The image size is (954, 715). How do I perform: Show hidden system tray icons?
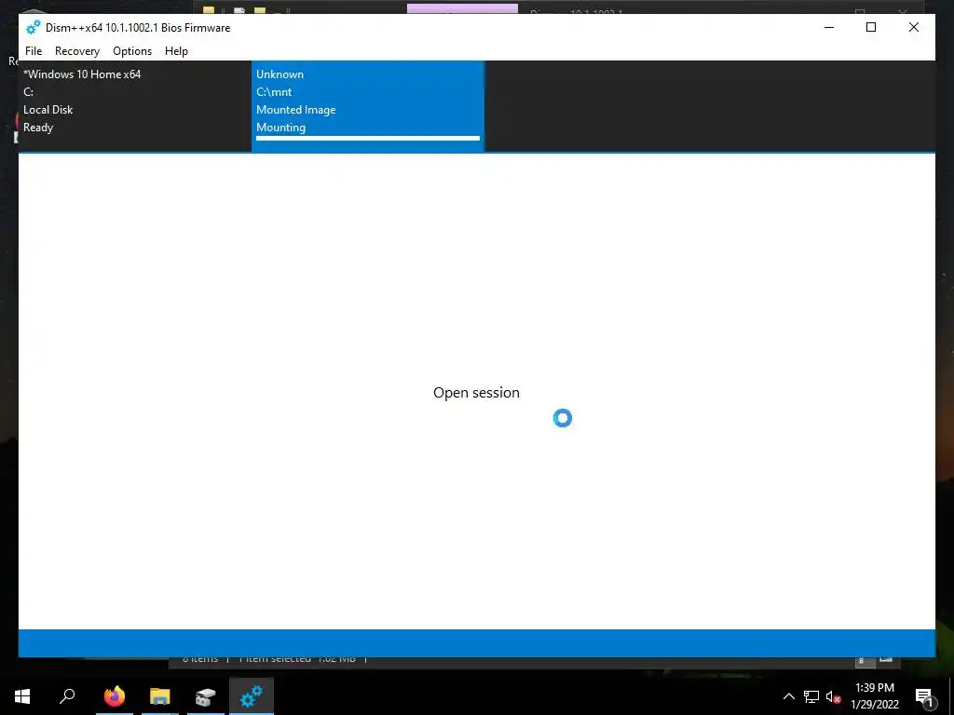pos(788,696)
